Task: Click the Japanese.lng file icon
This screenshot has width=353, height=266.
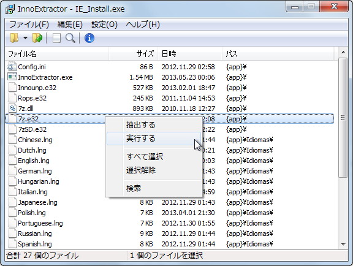Action: coord(12,202)
